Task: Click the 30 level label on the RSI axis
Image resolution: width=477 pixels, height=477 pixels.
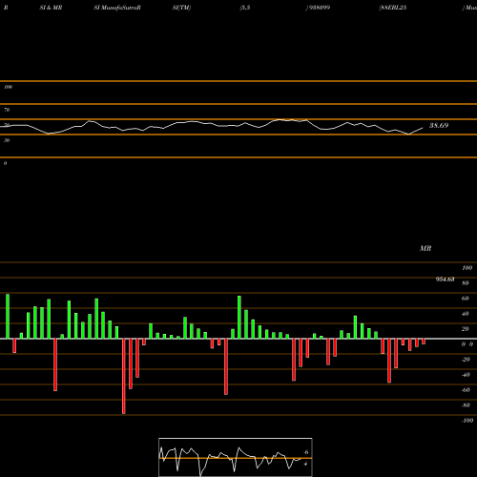Action: pos(7,140)
